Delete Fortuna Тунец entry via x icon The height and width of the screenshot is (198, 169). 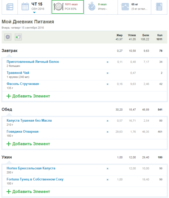(107, 179)
